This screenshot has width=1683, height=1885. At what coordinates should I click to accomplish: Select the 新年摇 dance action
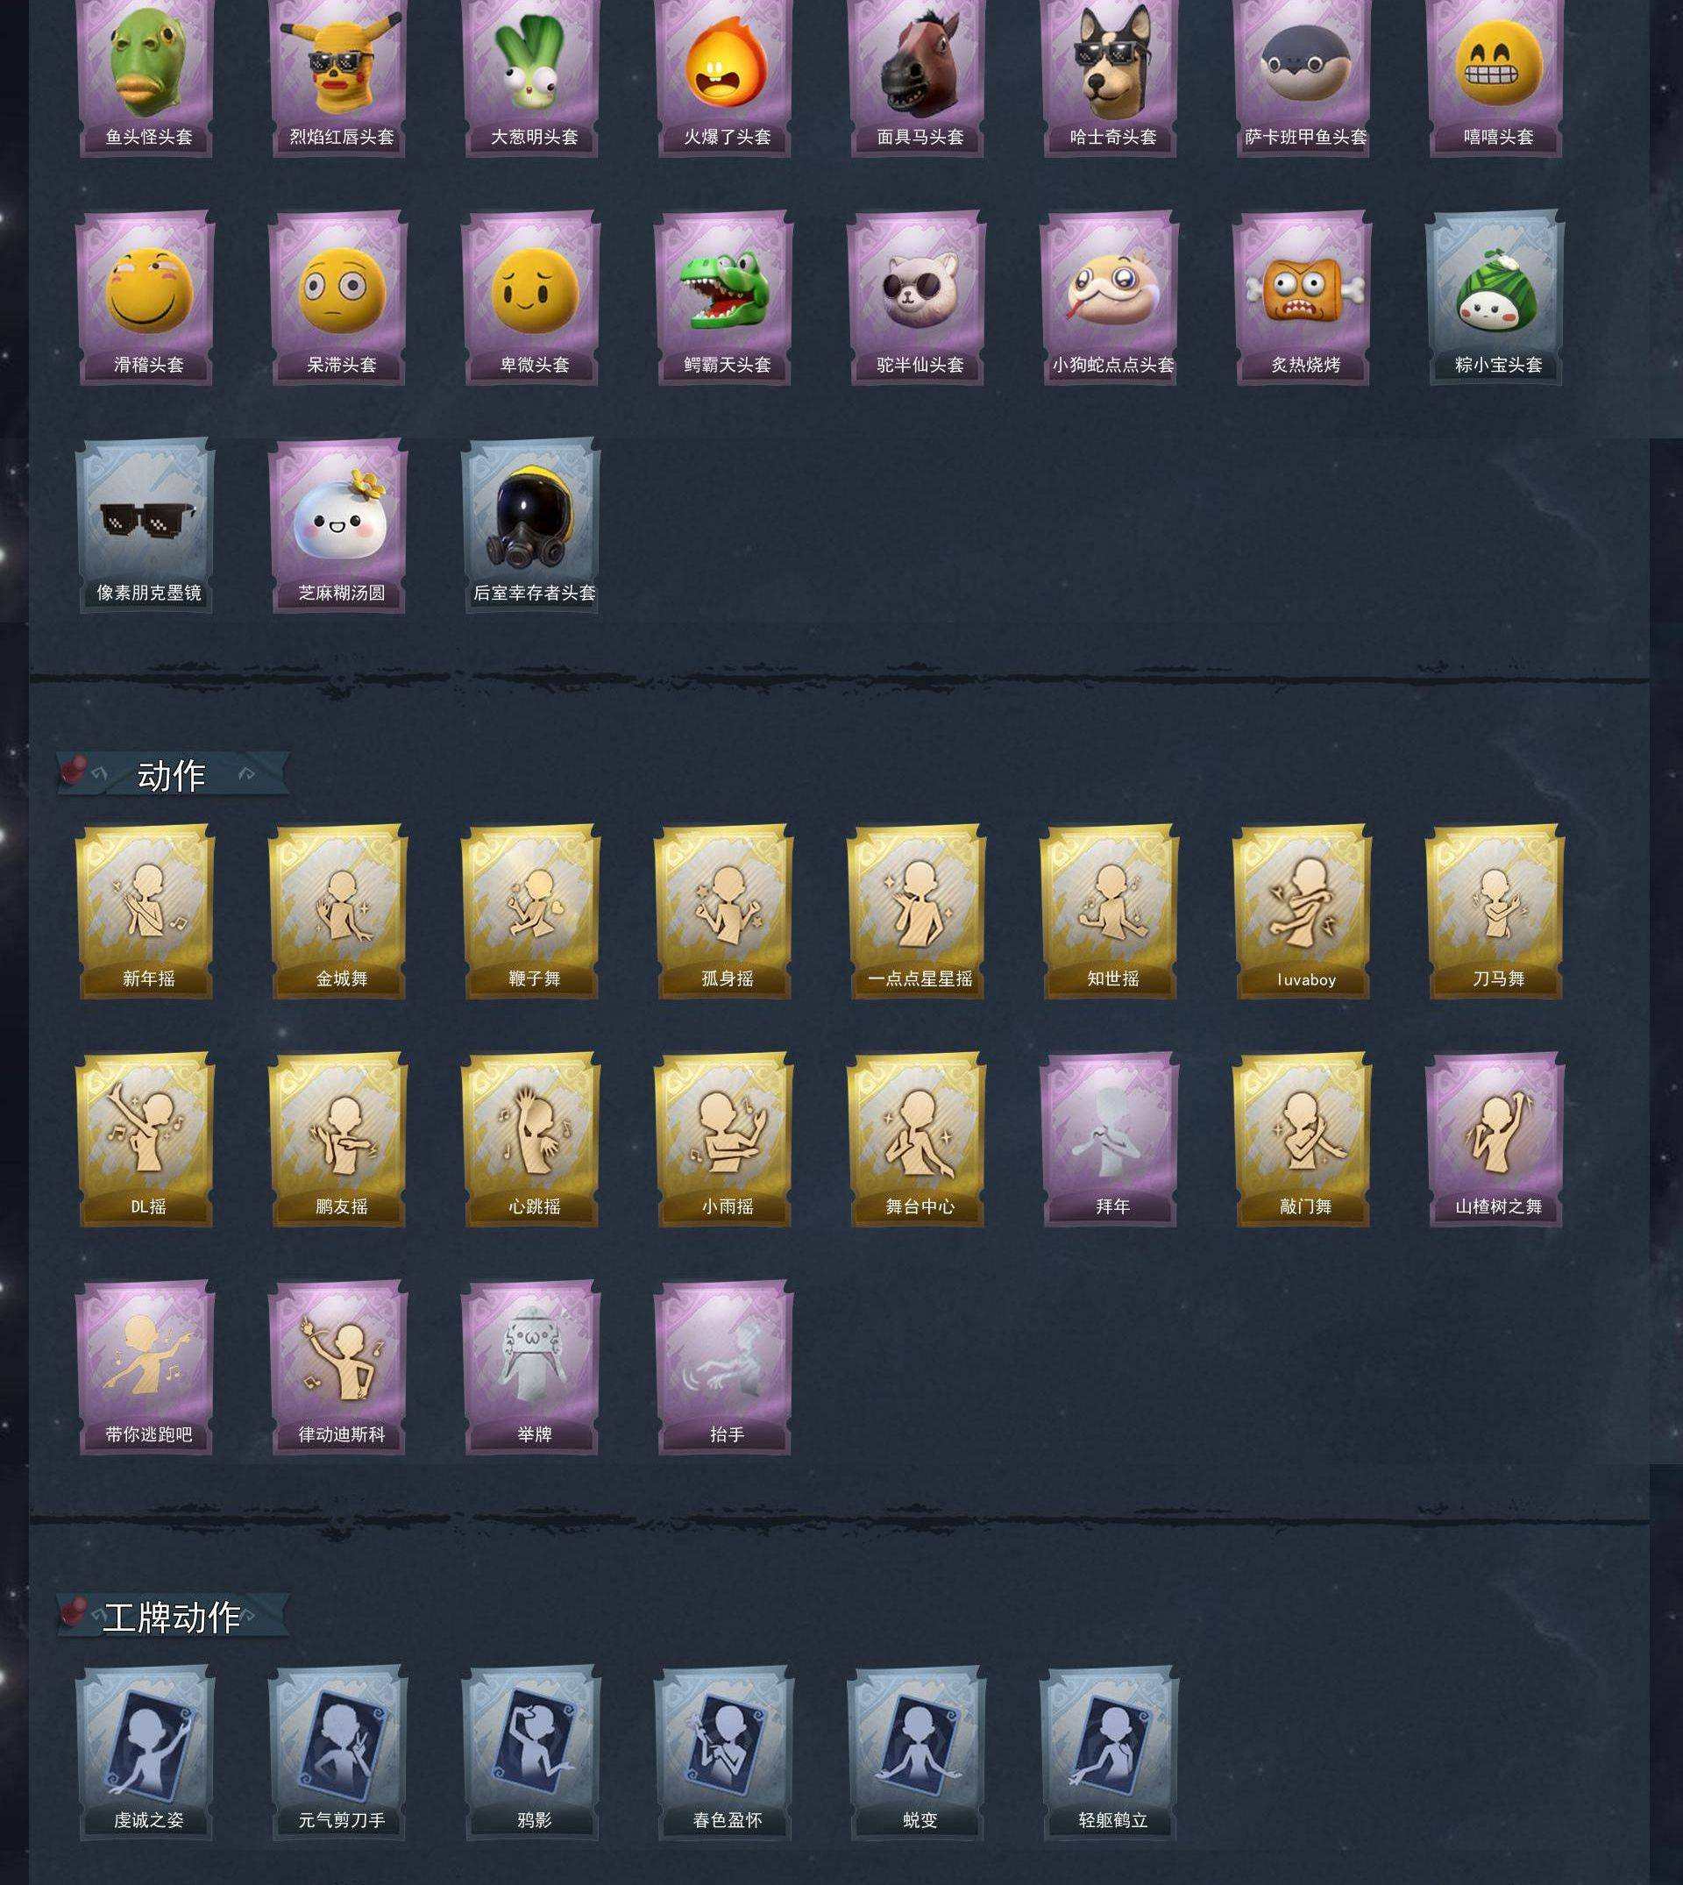146,912
